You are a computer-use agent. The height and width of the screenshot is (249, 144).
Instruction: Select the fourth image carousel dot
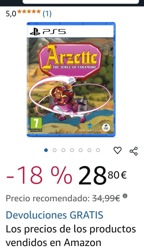coord(72,150)
